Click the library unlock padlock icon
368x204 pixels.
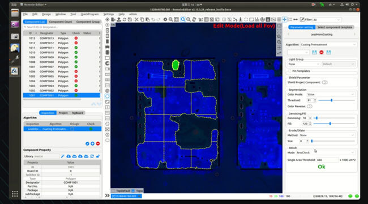click(x=98, y=156)
